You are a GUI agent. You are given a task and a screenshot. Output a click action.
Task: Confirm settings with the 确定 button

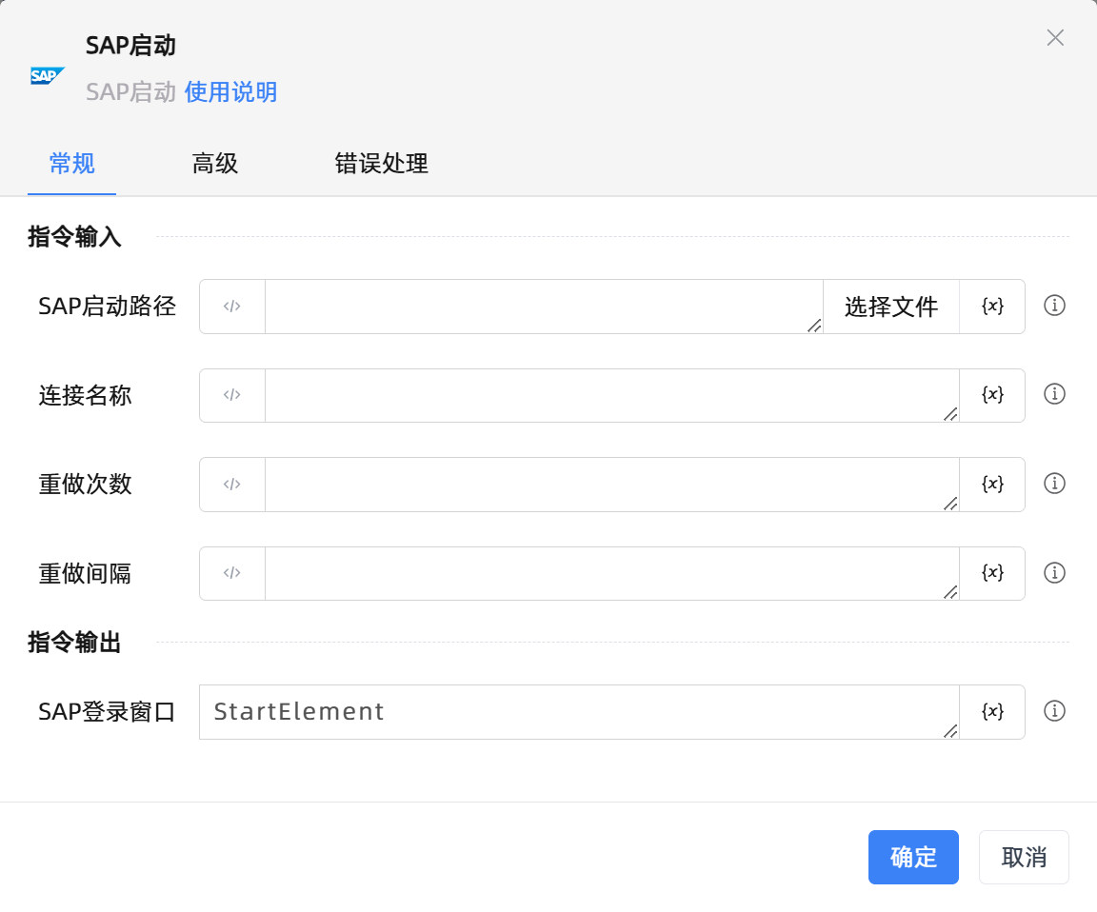pos(913,857)
